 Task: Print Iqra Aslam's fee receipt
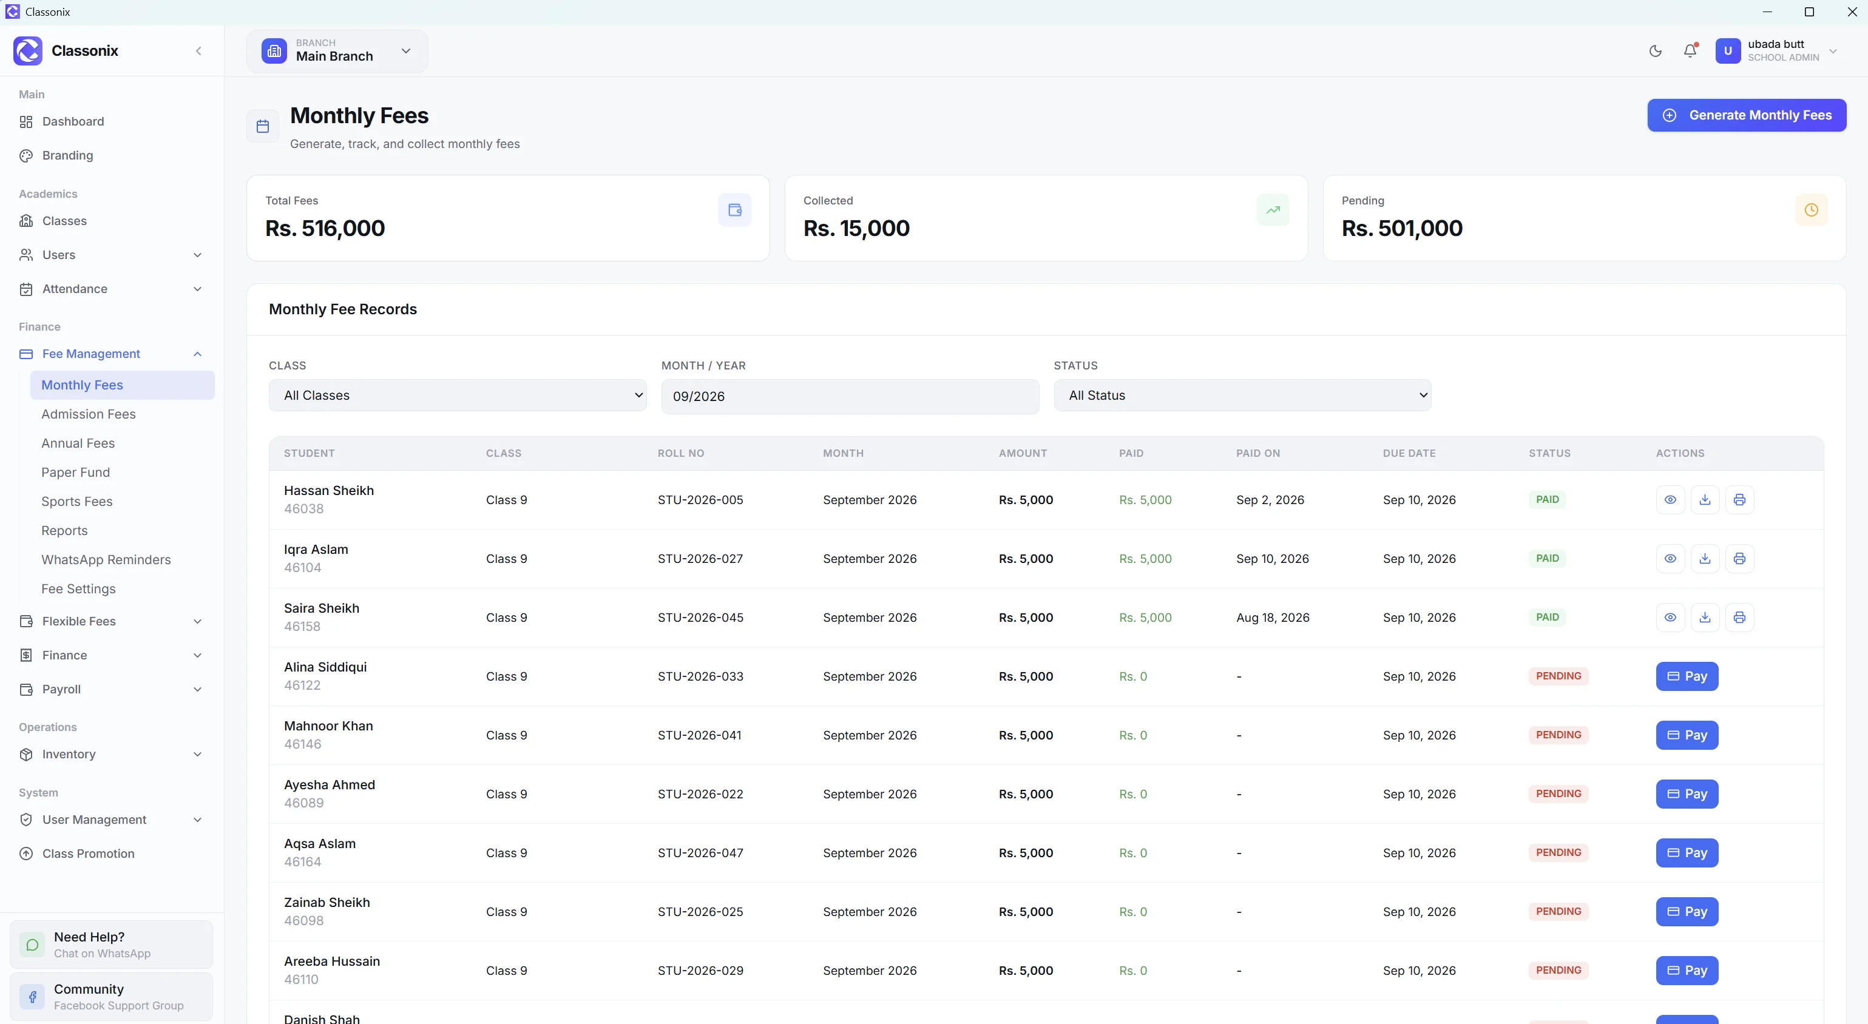pos(1739,559)
